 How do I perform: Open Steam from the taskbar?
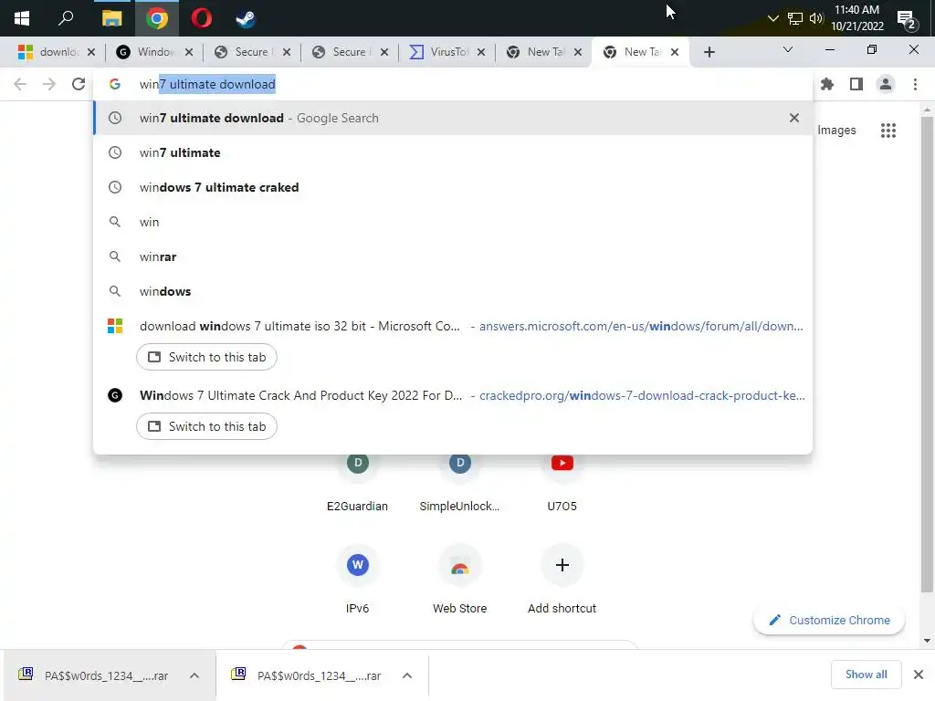coord(246,18)
